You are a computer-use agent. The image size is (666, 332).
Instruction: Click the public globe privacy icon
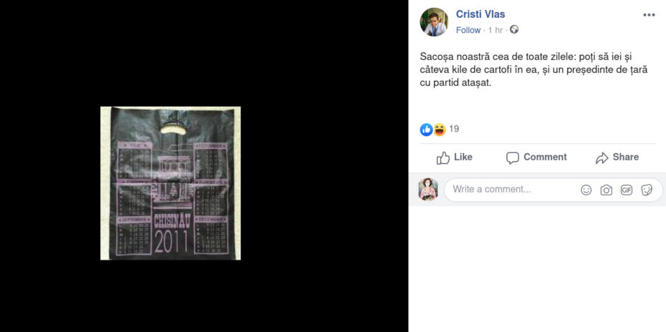click(514, 30)
